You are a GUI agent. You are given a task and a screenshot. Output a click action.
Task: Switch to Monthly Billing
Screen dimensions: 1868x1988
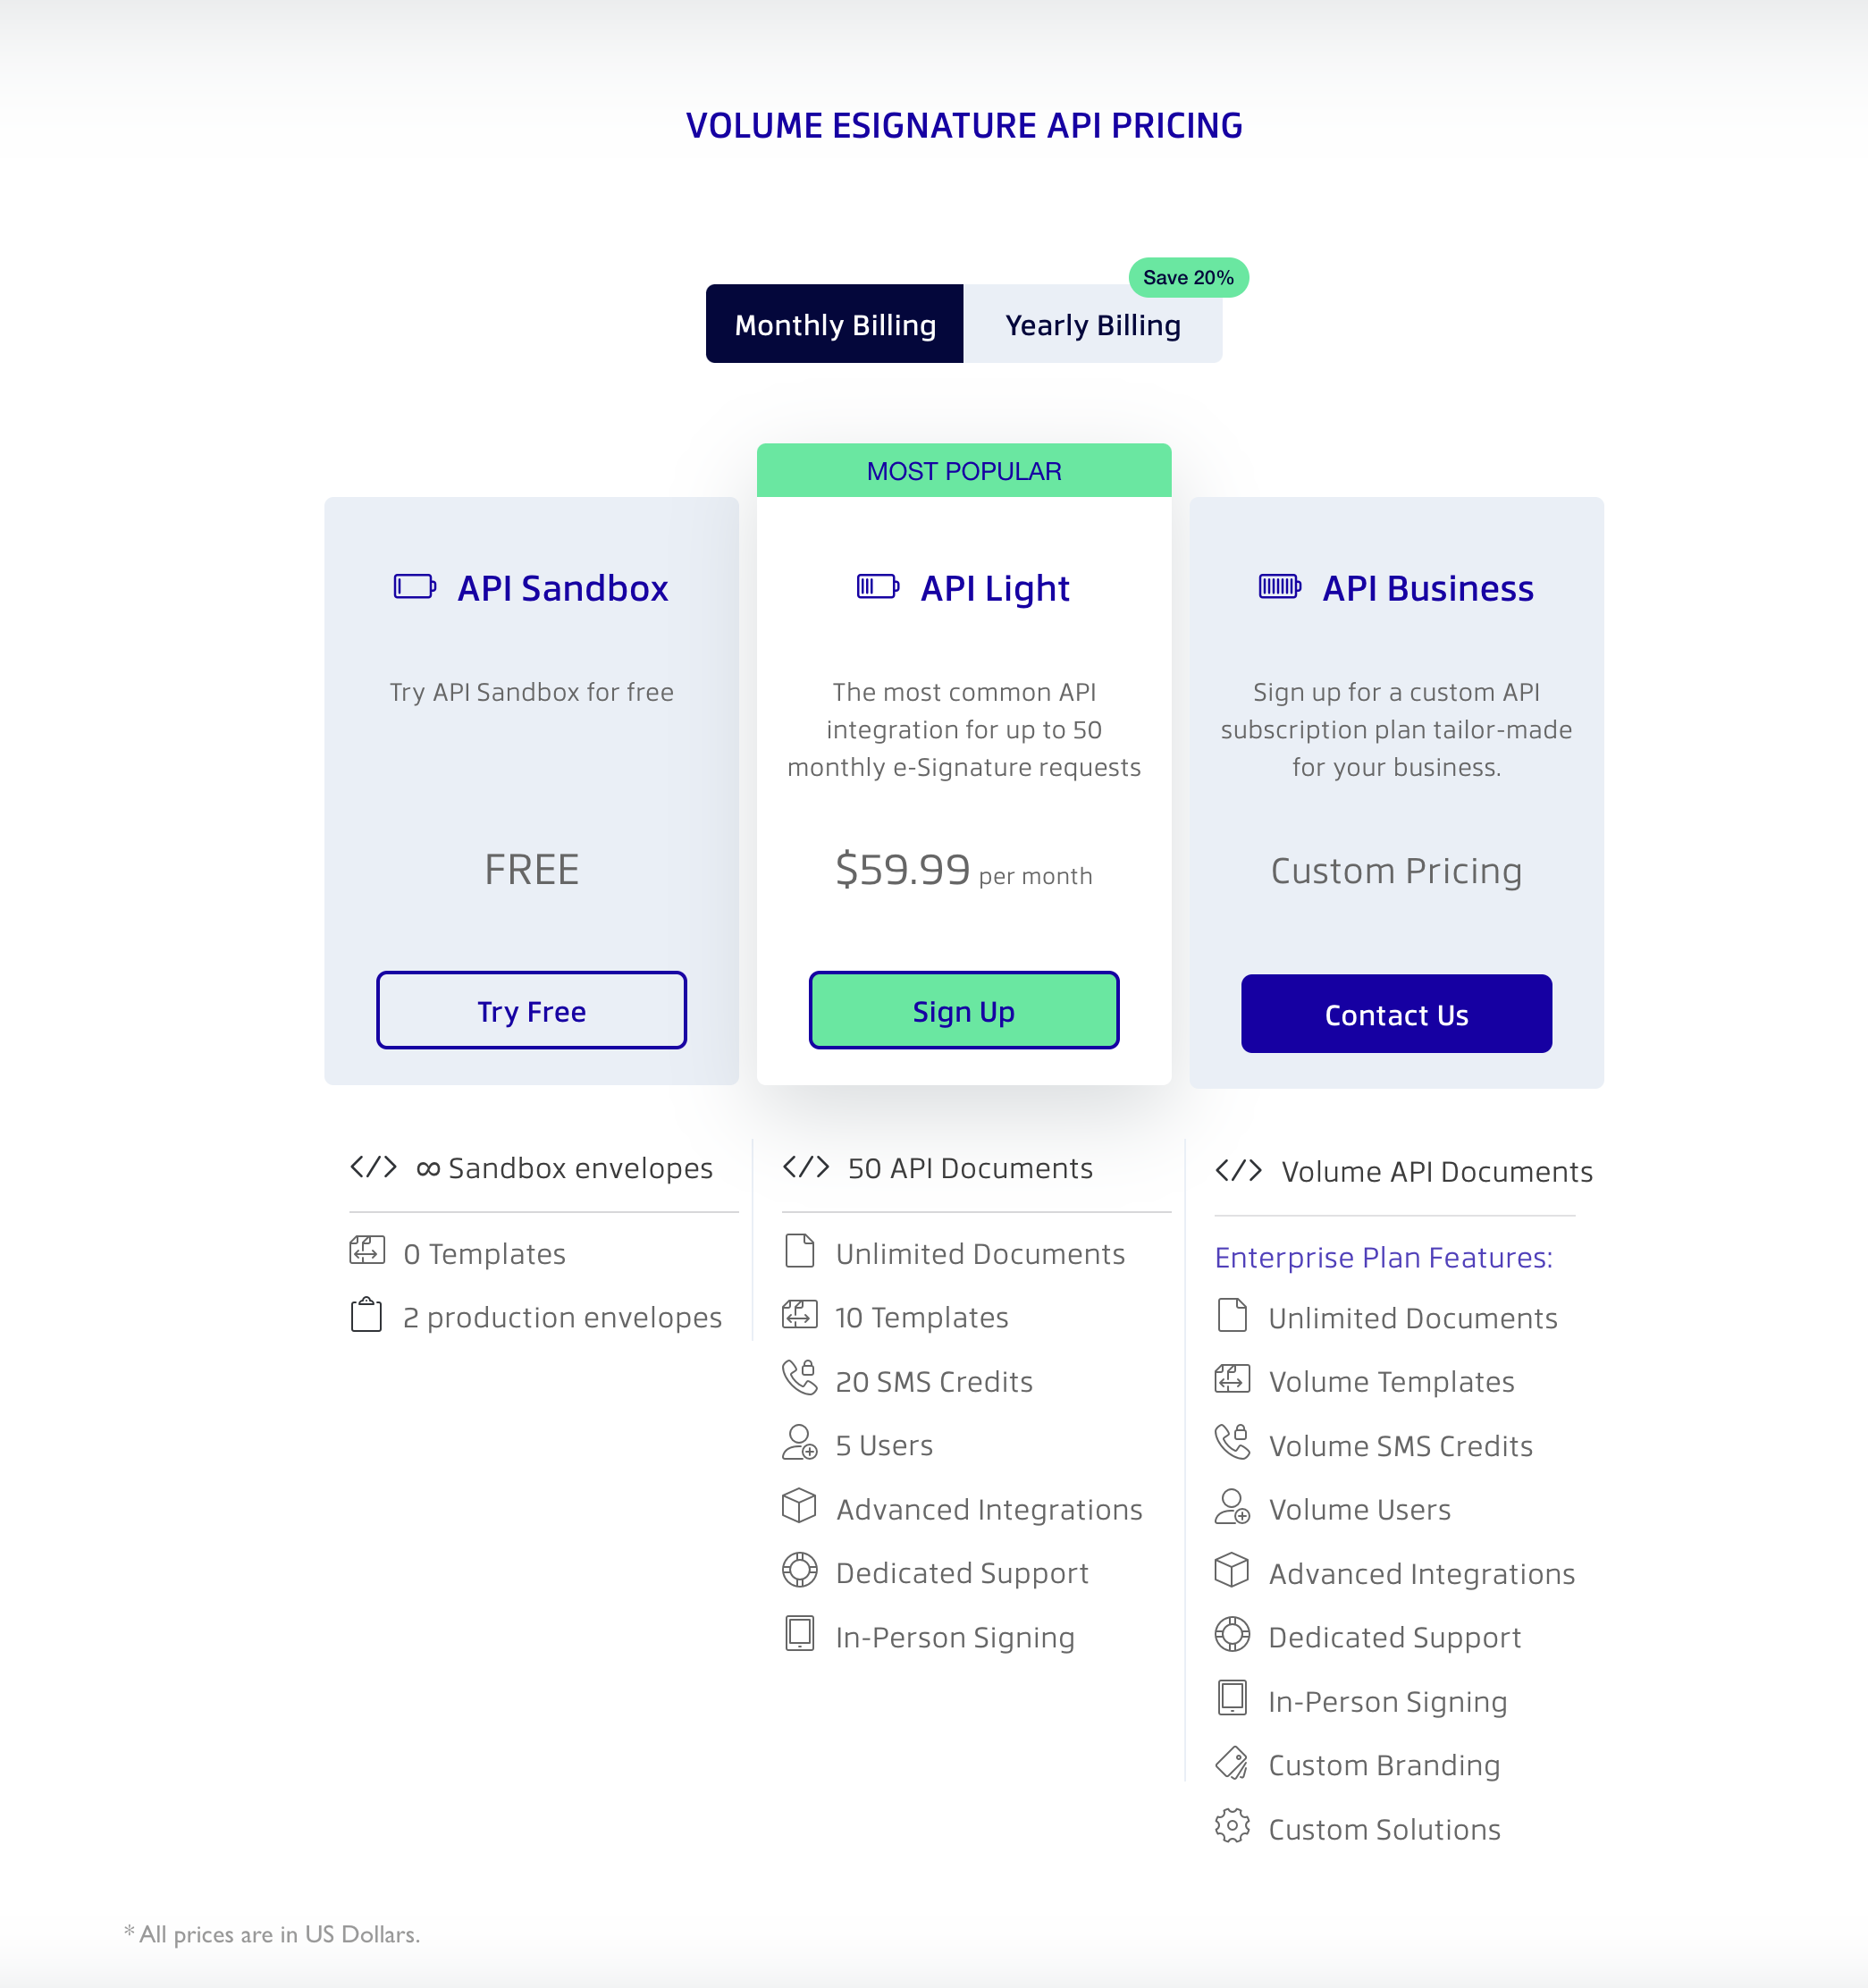pos(834,324)
